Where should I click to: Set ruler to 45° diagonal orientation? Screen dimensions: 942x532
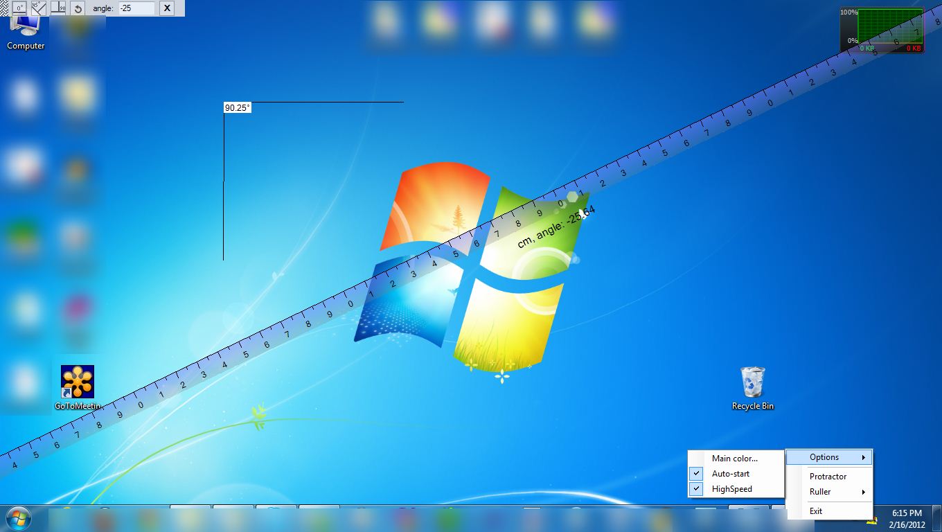[39, 8]
